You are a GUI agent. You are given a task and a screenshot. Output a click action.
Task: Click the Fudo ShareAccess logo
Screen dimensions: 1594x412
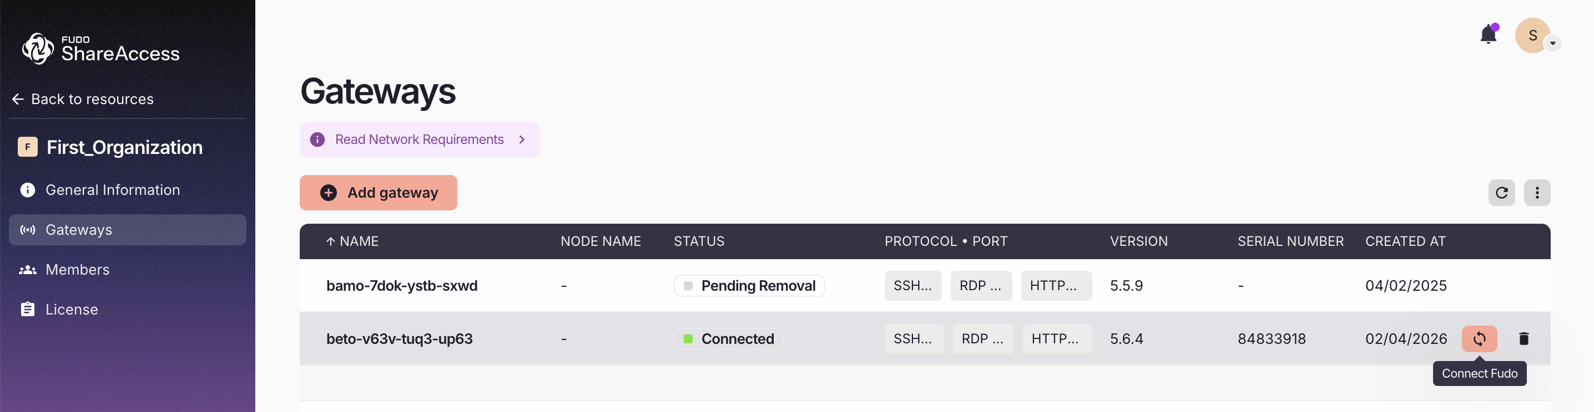[x=100, y=48]
